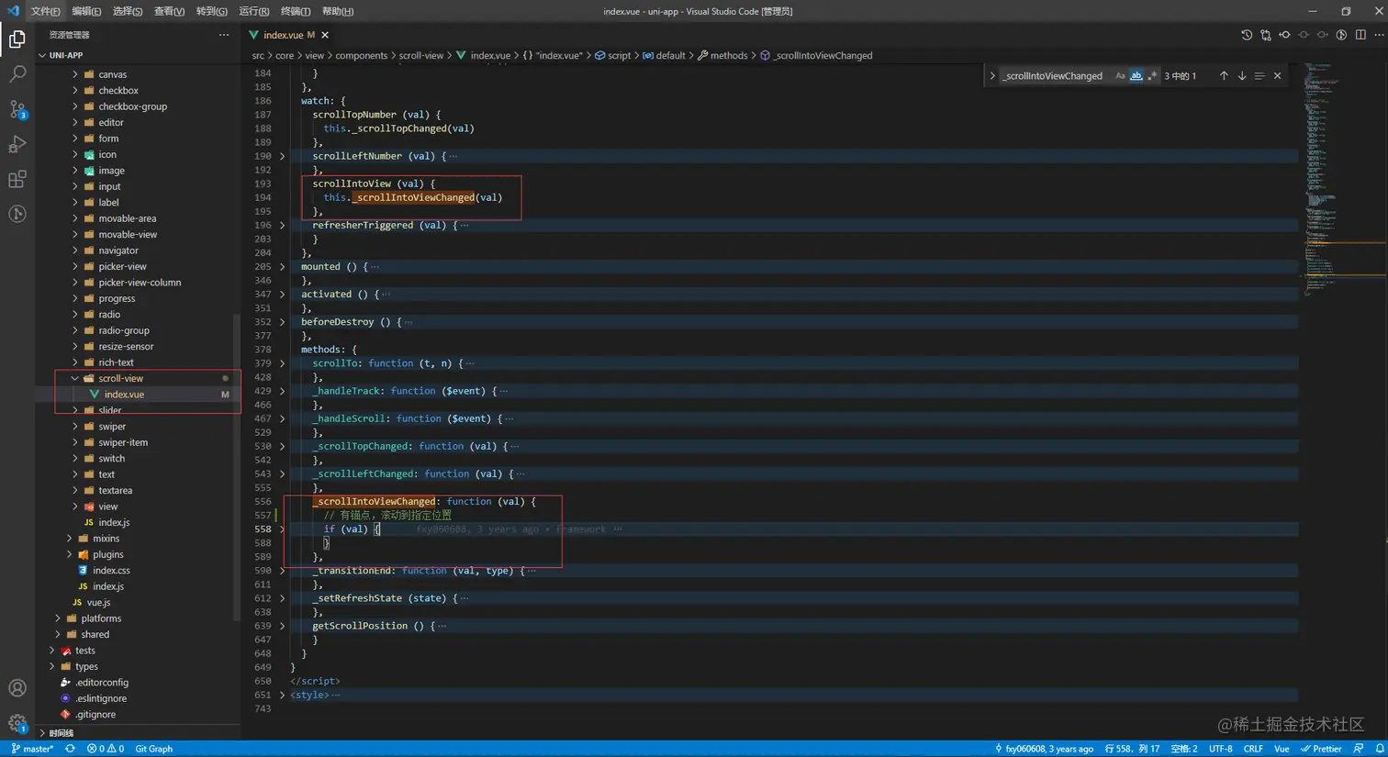Click fxy060608 blame info in status bar

pyautogui.click(x=1044, y=749)
